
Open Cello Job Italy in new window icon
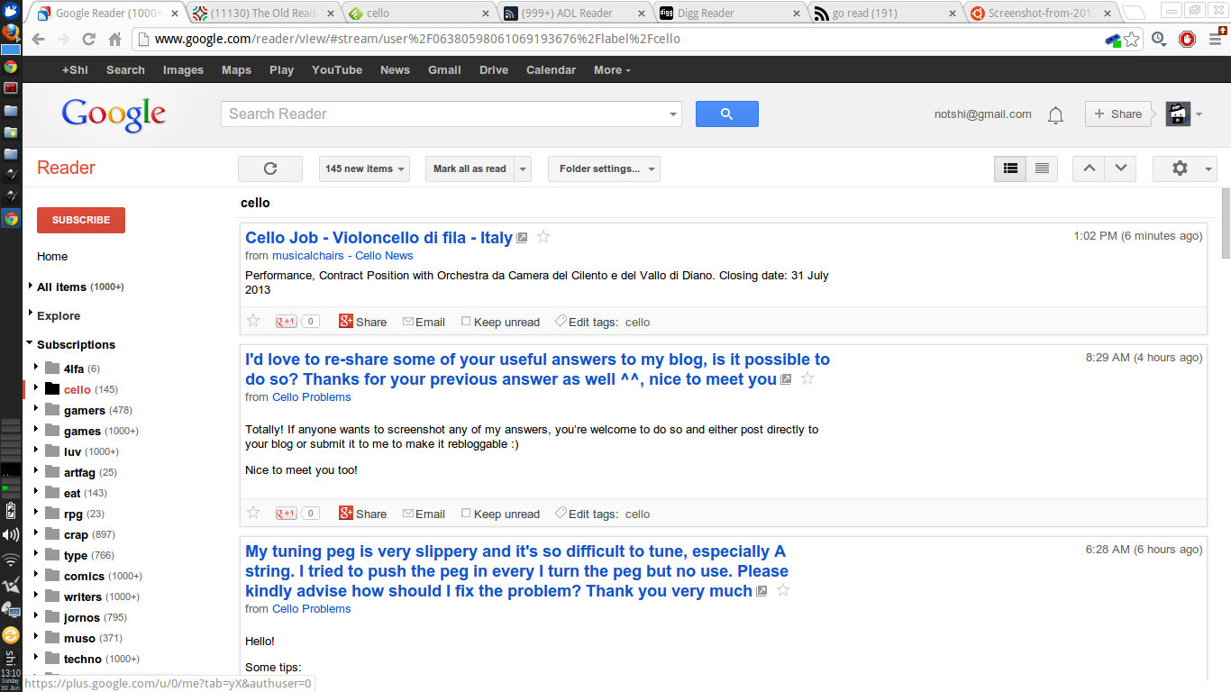click(x=522, y=238)
